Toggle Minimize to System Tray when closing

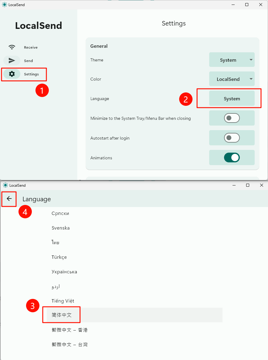pyautogui.click(x=232, y=118)
